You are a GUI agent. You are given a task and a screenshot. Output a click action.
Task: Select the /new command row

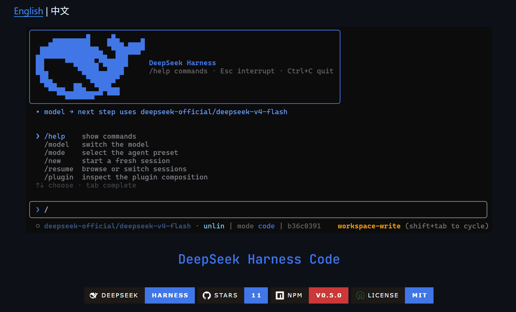107,161
